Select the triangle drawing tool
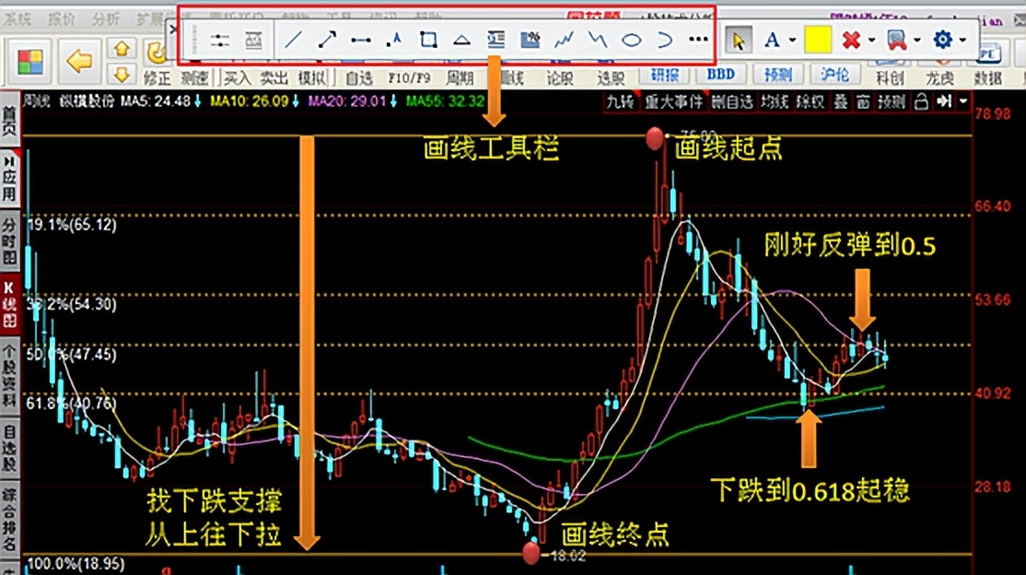The height and width of the screenshot is (575, 1026). pyautogui.click(x=461, y=38)
